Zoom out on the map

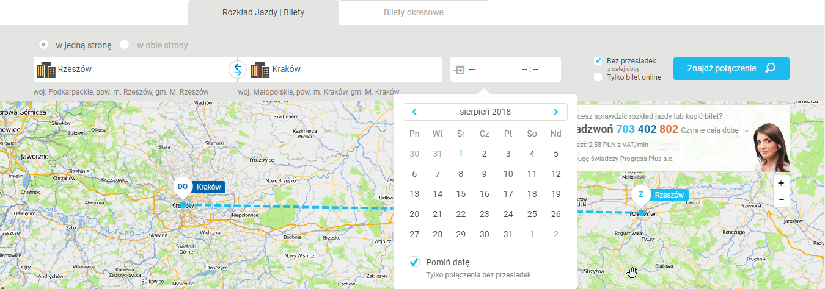coord(780,199)
